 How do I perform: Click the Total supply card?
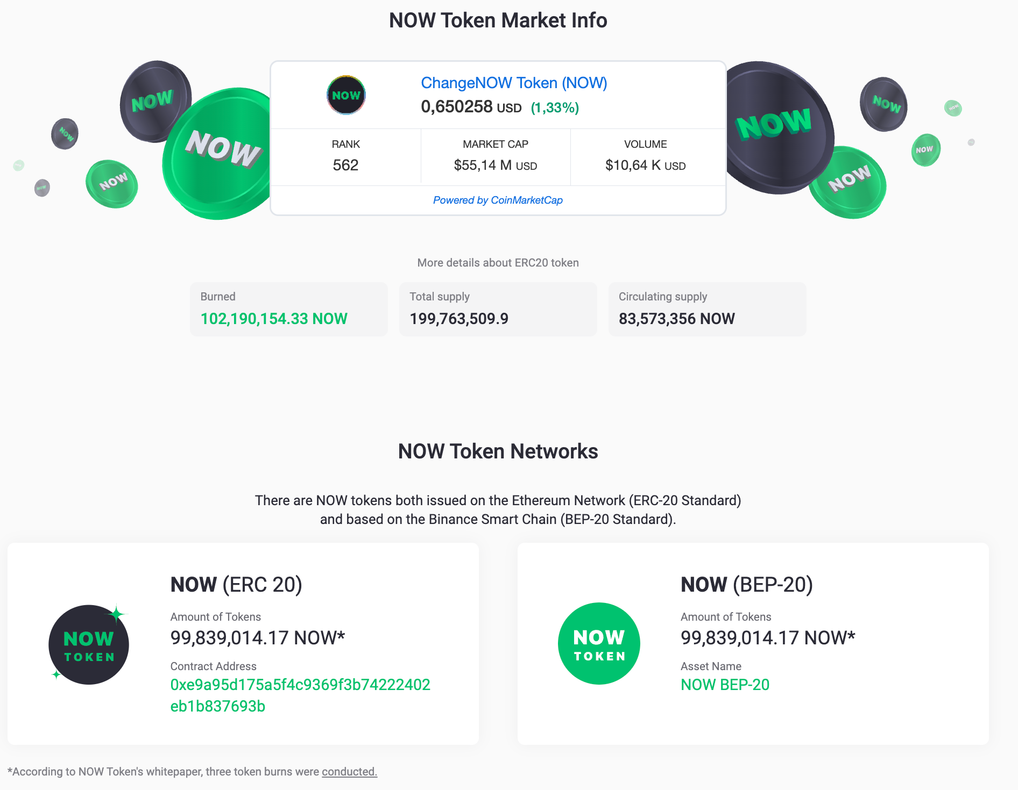[x=498, y=309]
